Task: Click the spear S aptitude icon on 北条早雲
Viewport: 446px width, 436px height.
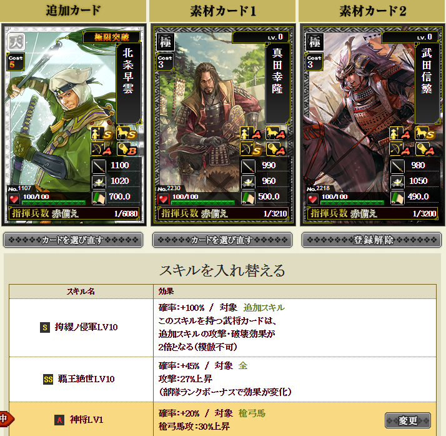Action: click(102, 133)
